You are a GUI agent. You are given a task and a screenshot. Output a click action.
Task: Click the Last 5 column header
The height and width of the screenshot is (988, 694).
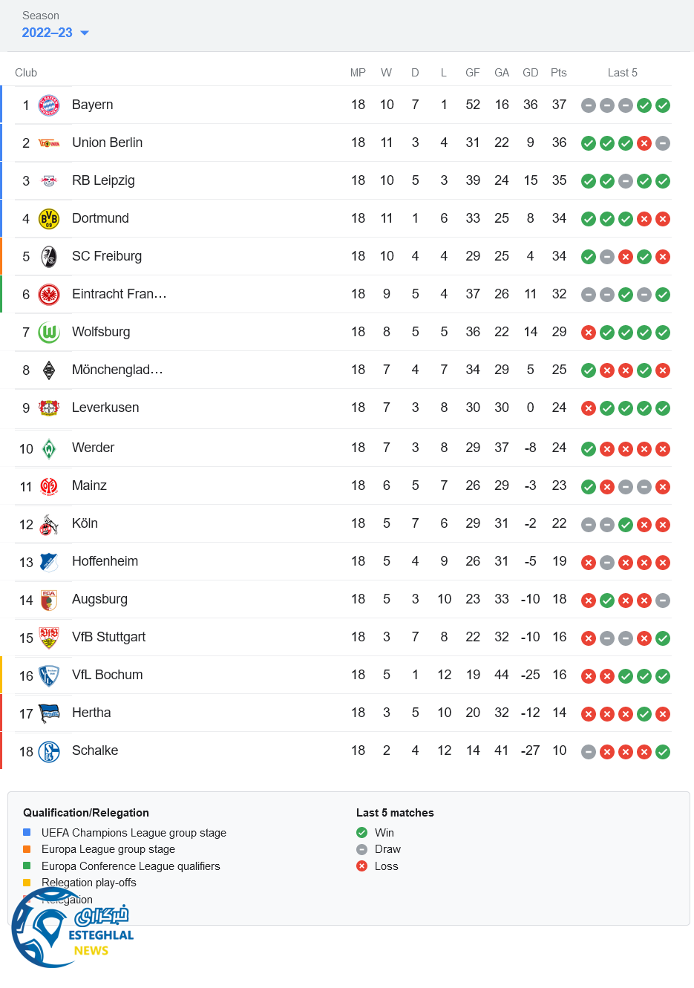(622, 73)
